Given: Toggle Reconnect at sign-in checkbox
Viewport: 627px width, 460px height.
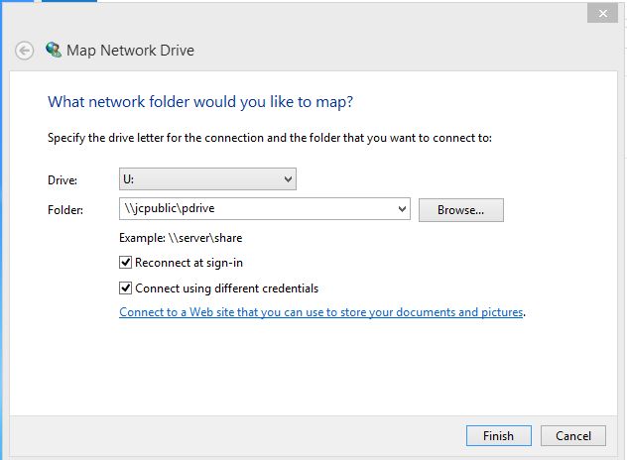Looking at the screenshot, I should coord(126,263).
